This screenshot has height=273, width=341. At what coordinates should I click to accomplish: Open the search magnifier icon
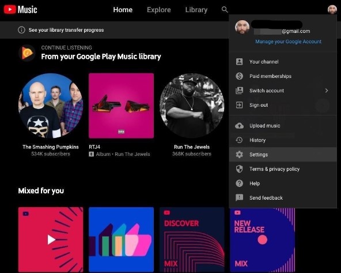tap(225, 10)
